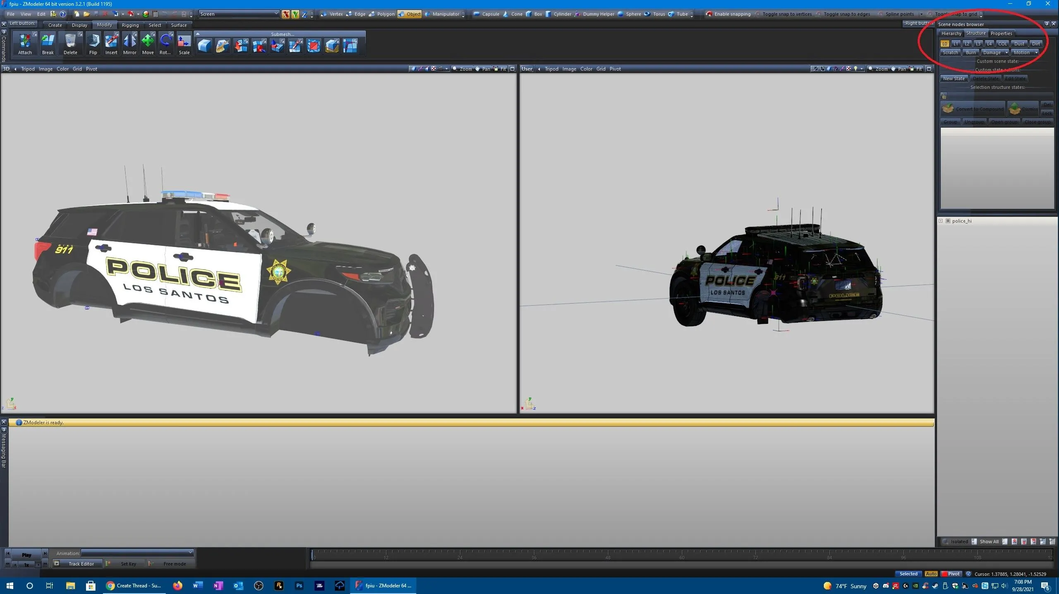1059x594 pixels.
Task: Switch to the L1 detail level
Action: (956, 43)
